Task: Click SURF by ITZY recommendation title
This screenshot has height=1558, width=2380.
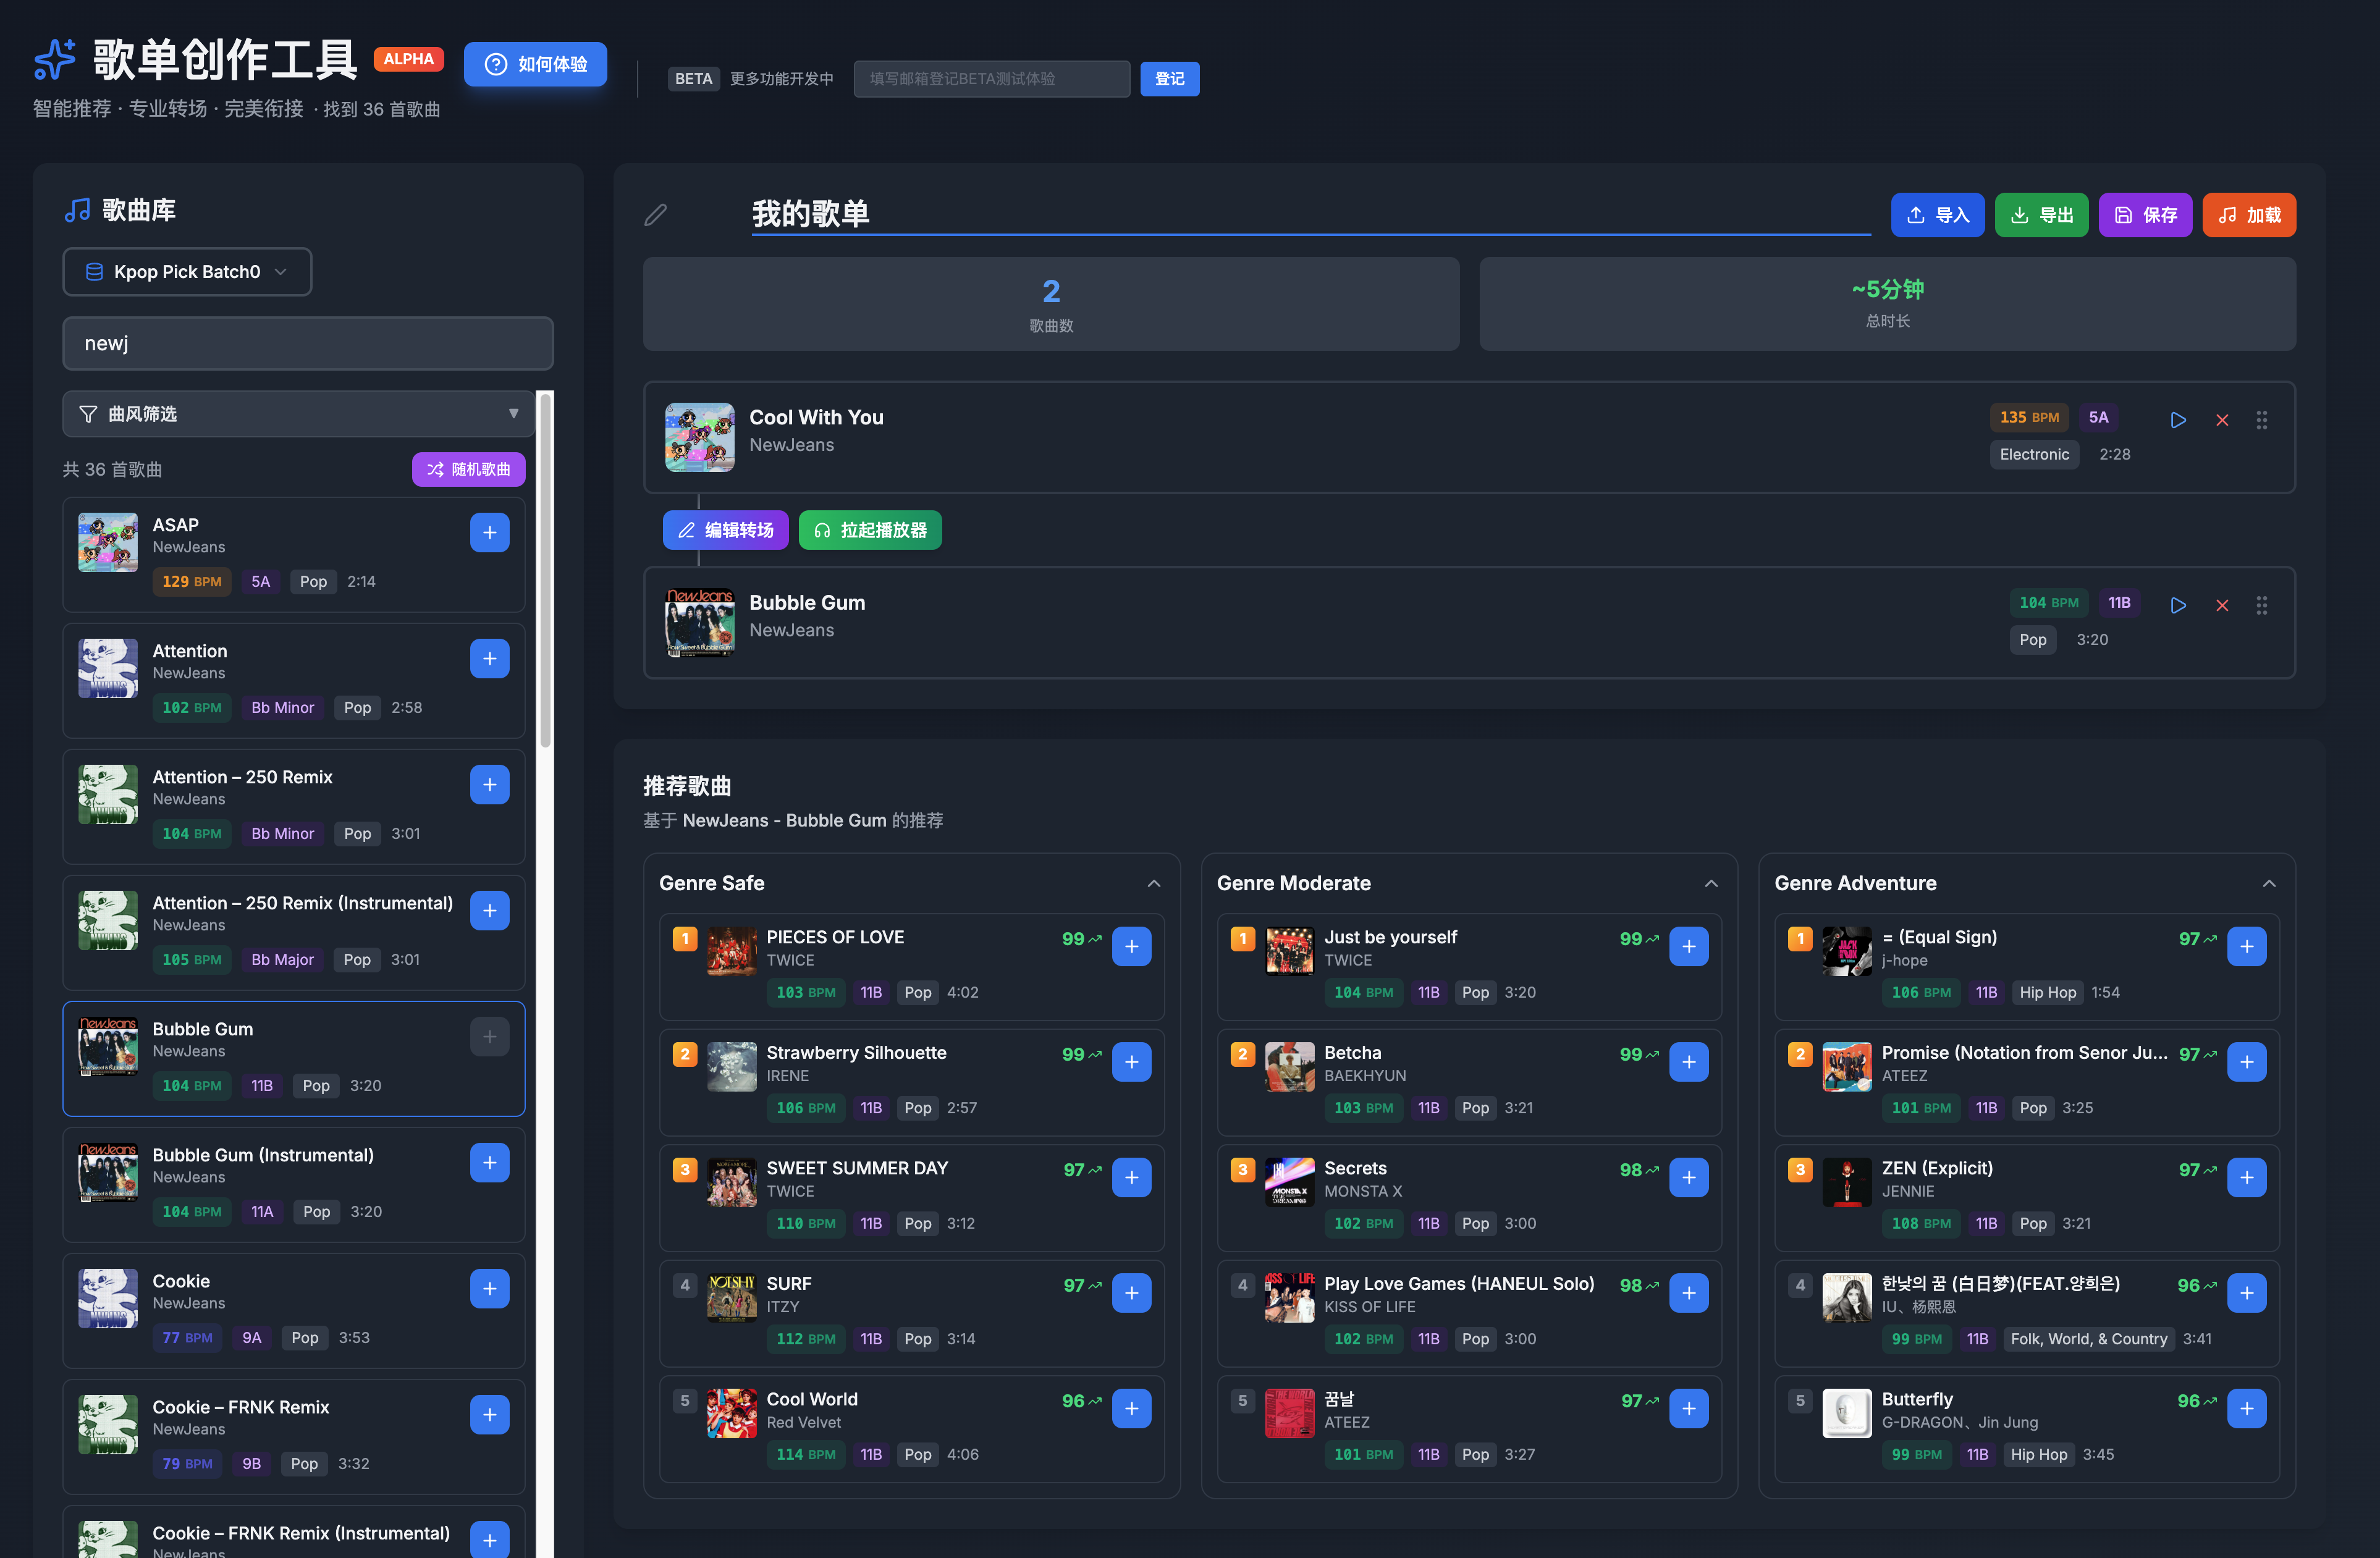Action: click(789, 1283)
